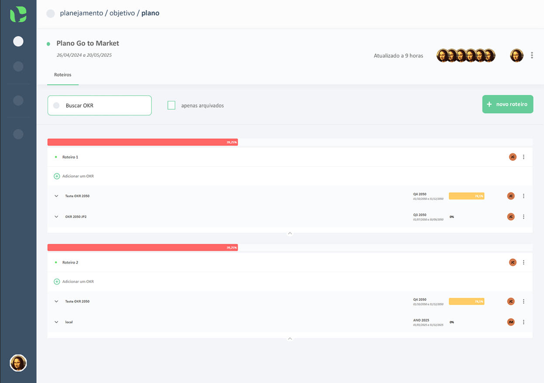Collapse Roteiro 1 using bottom chevron
544x383 pixels.
click(x=290, y=233)
